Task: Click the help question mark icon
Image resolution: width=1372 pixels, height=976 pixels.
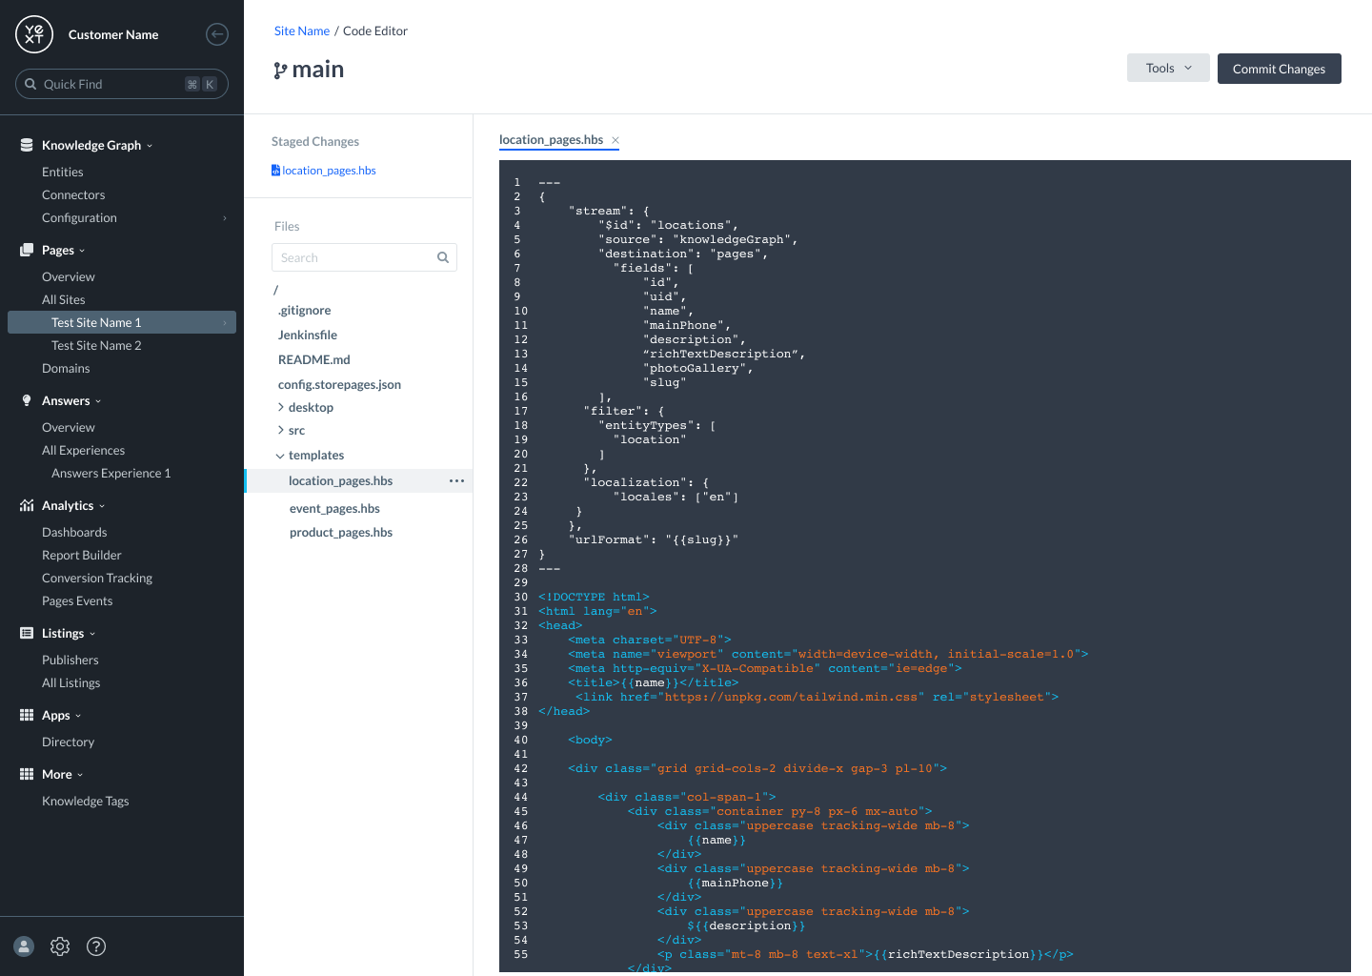Action: 96,946
